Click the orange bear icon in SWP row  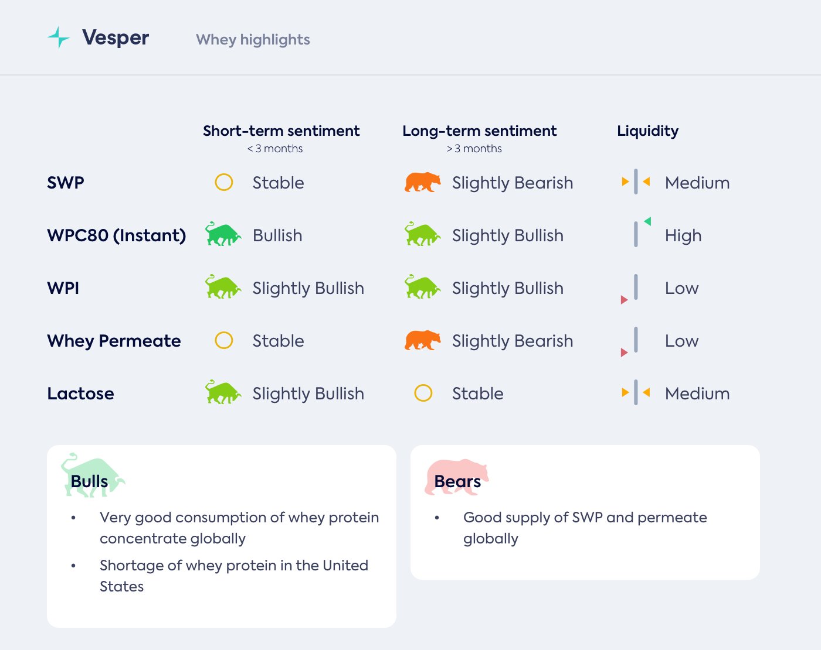click(x=422, y=183)
